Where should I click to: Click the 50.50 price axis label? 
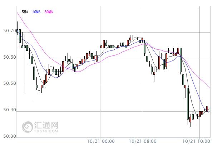10,83
